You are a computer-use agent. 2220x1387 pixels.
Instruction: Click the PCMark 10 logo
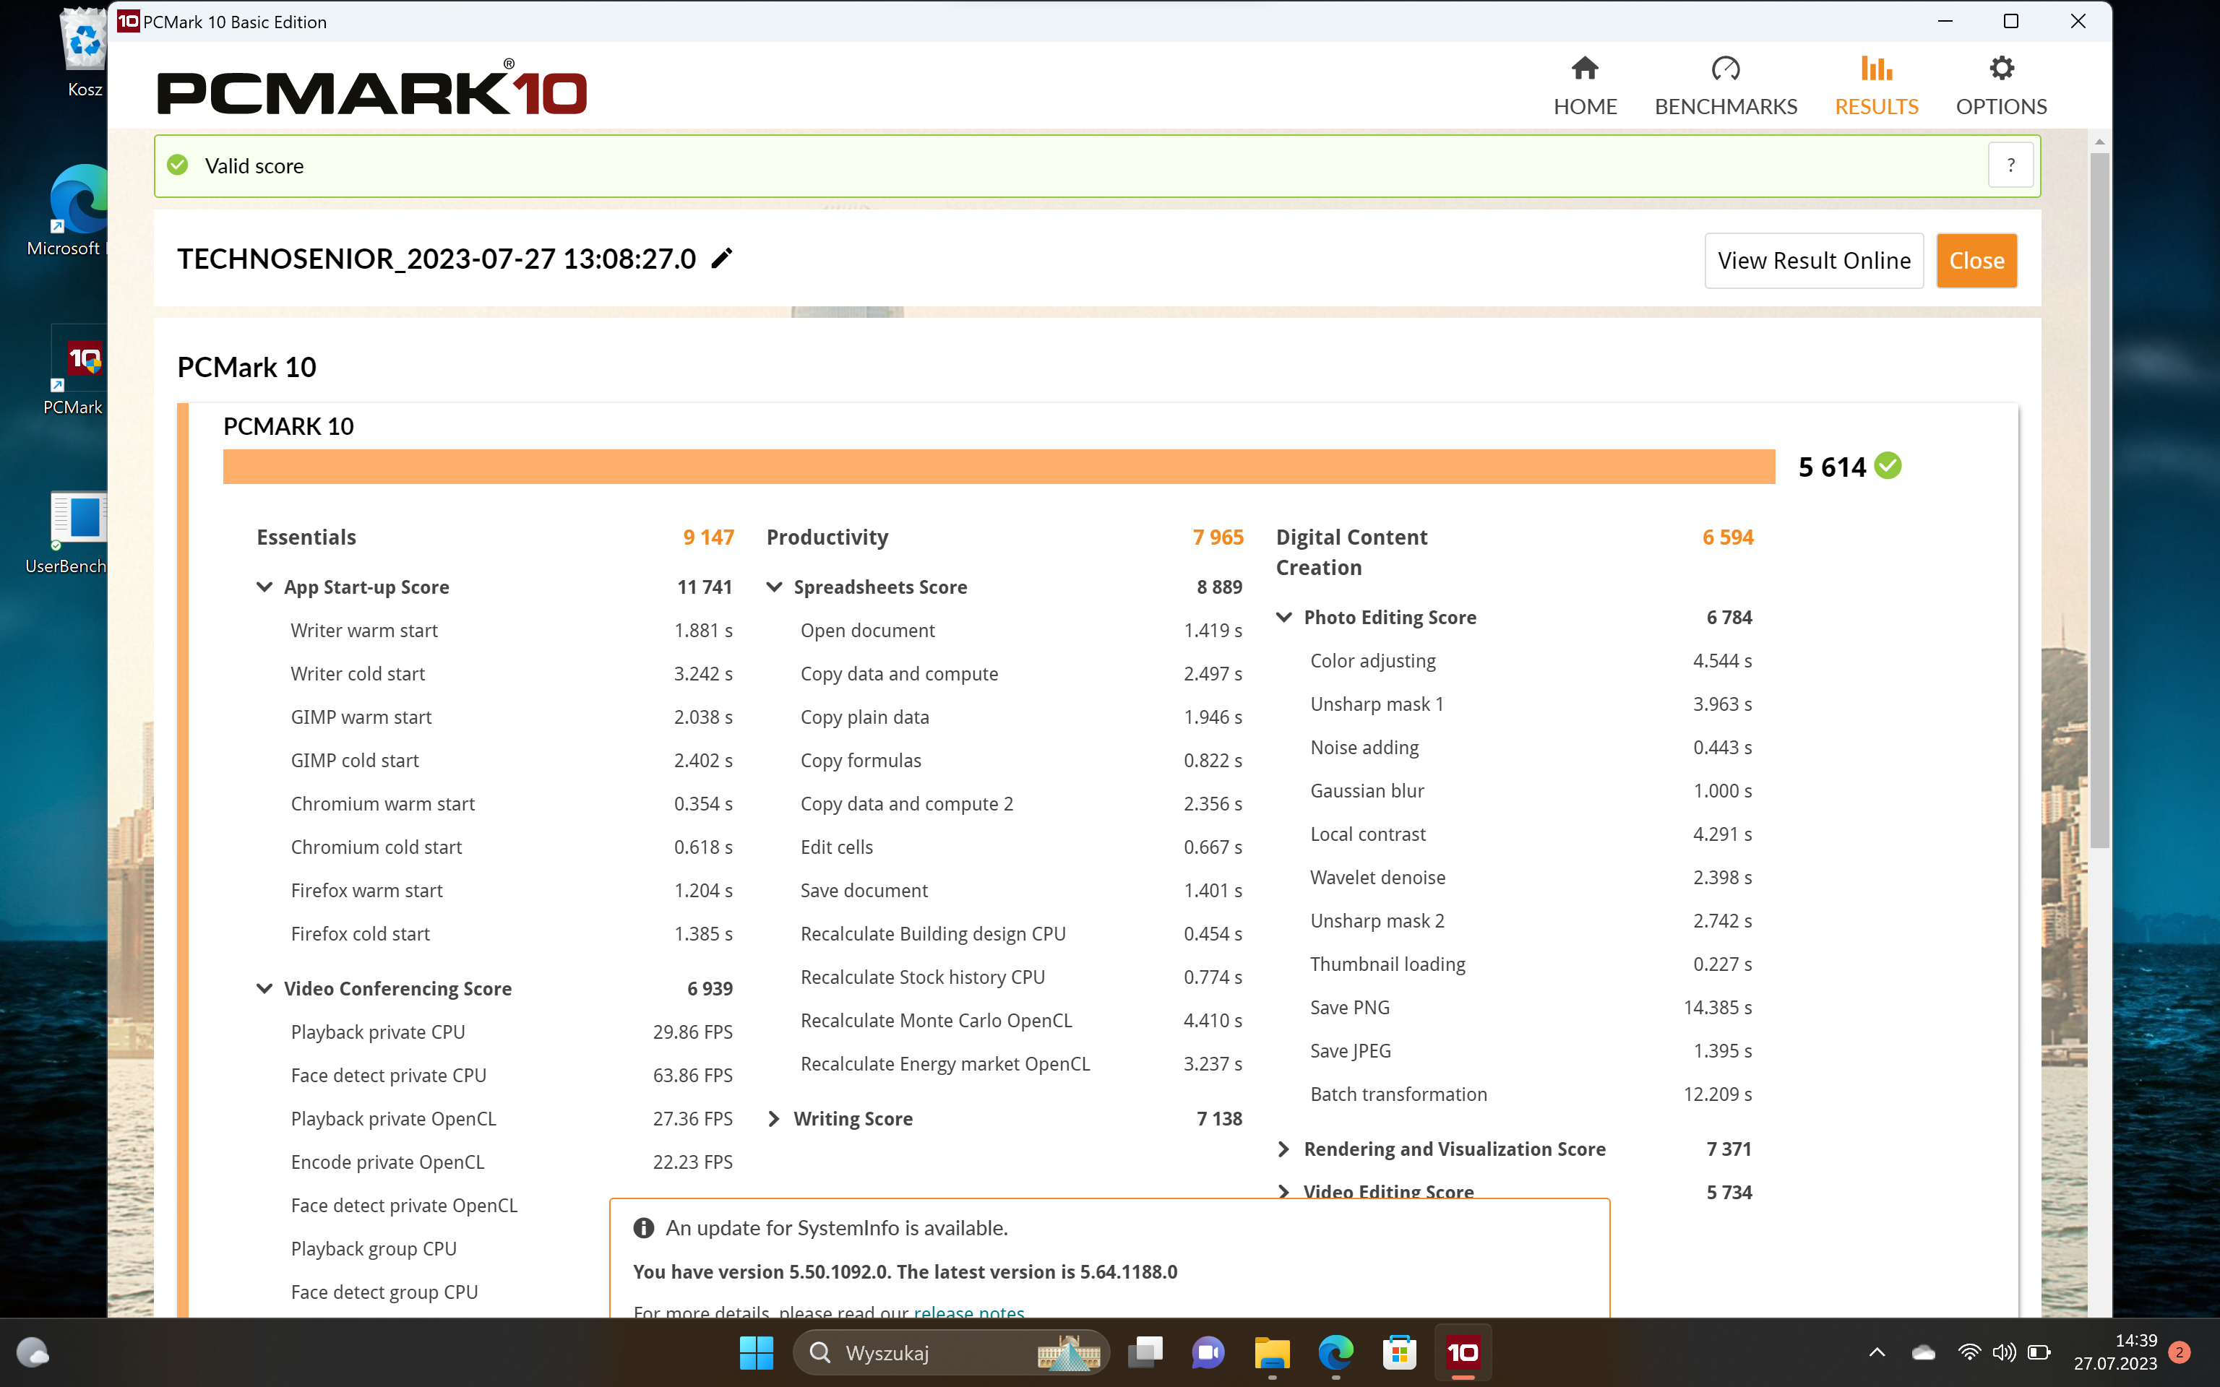pyautogui.click(x=372, y=89)
